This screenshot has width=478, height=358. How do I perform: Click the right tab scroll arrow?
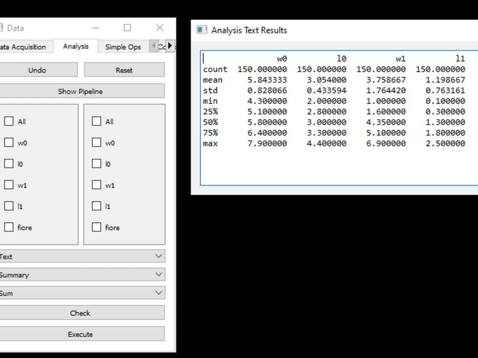(171, 45)
